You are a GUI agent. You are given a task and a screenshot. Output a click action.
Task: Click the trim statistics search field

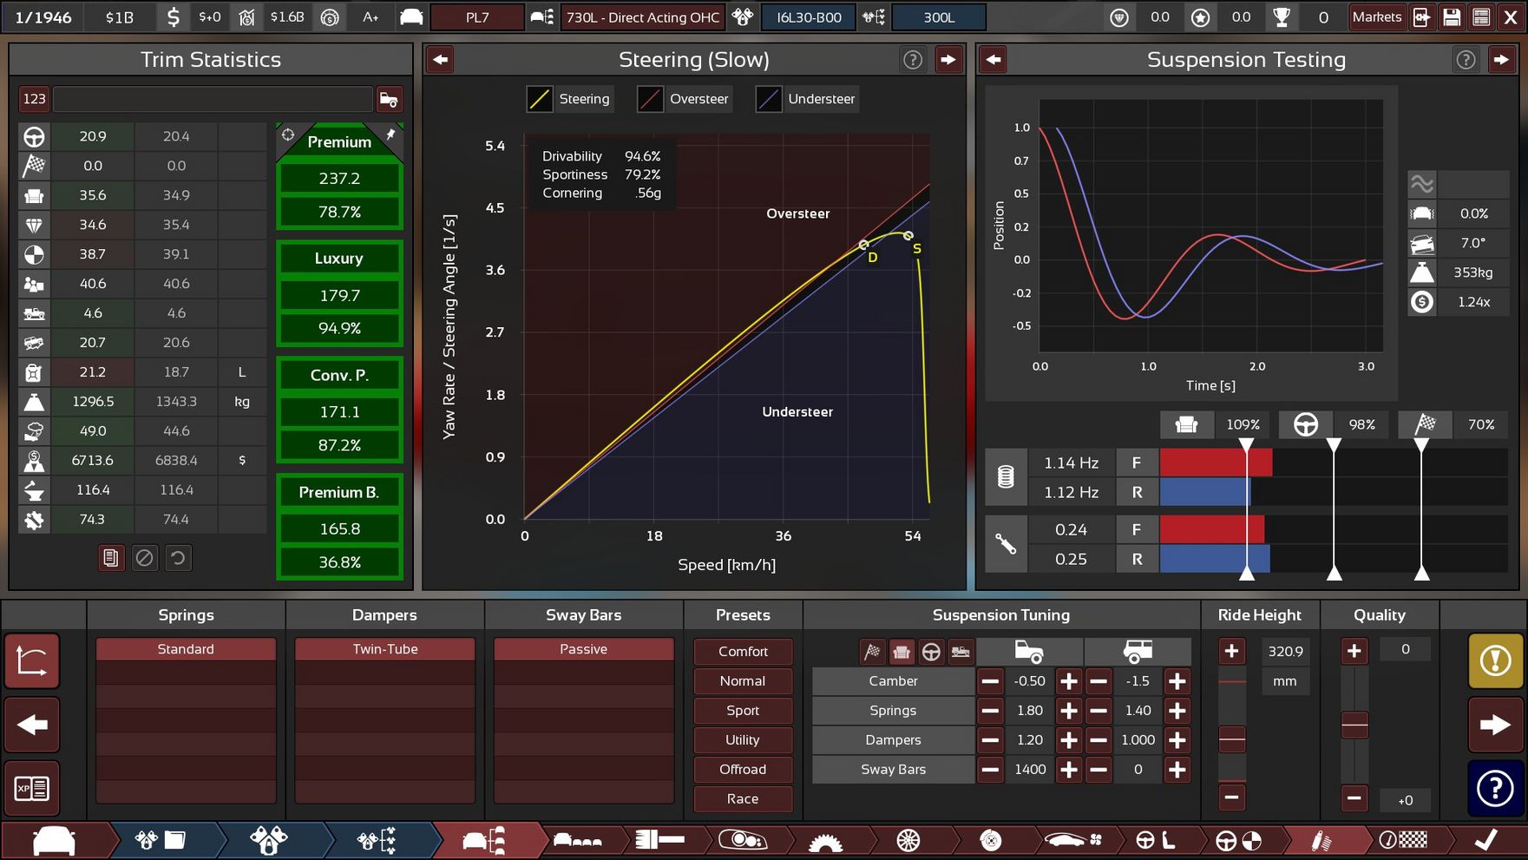click(x=213, y=99)
